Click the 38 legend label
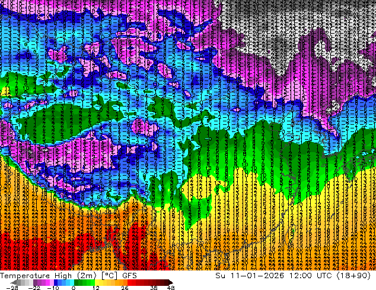Viewport: 376px width, 290px height. click(x=154, y=288)
